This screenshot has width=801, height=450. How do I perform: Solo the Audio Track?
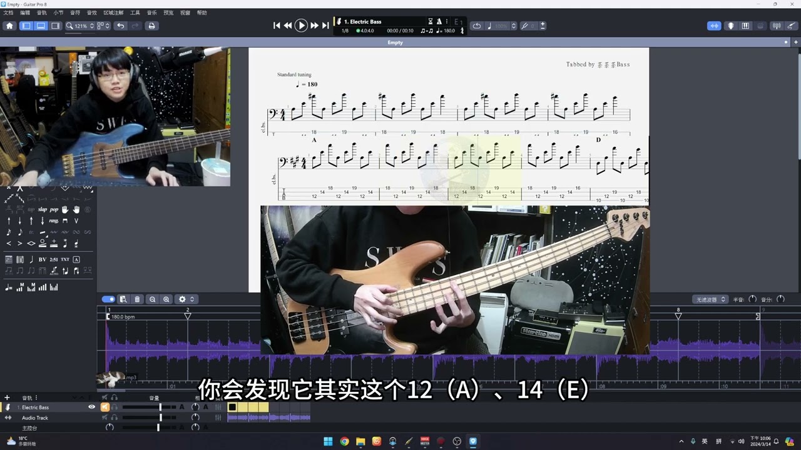tap(114, 417)
